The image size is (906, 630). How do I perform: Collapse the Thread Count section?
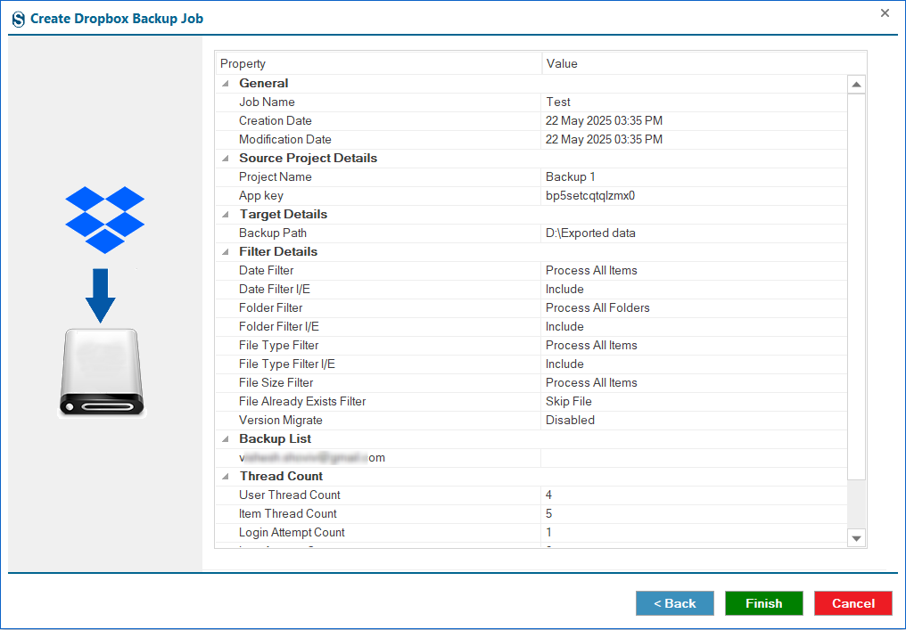pos(226,477)
